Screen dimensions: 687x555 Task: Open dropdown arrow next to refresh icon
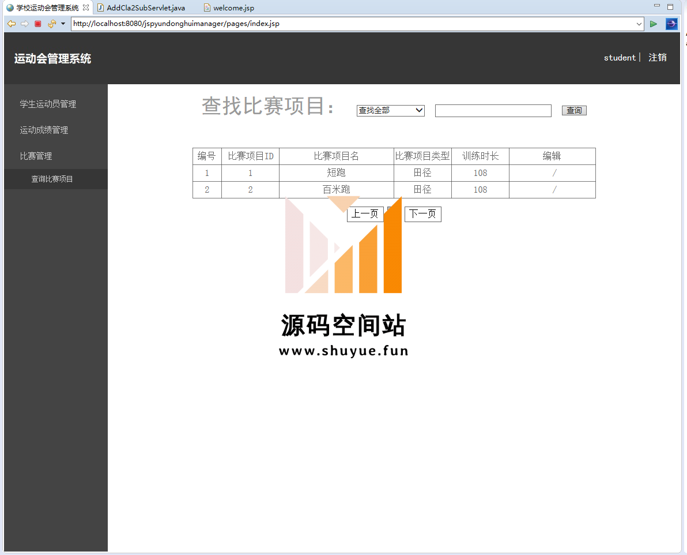pyautogui.click(x=63, y=24)
